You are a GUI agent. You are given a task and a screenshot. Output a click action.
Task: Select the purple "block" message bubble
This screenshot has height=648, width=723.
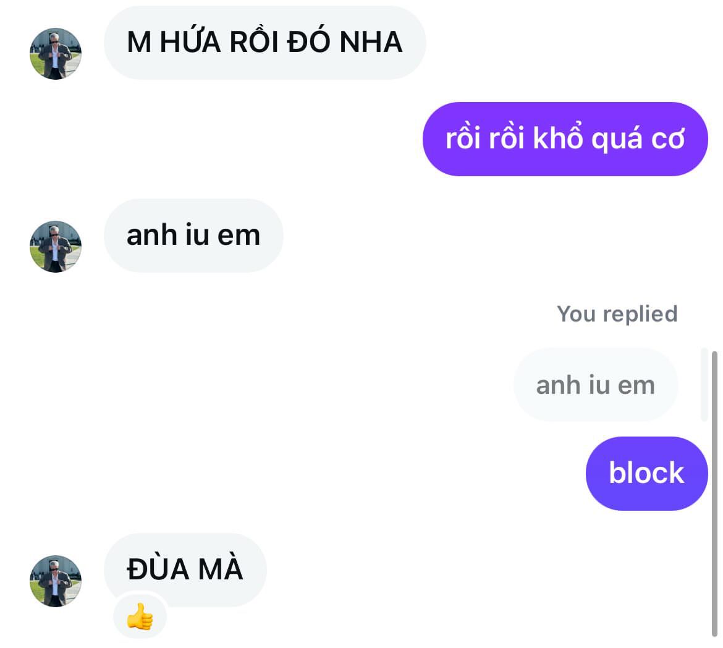(646, 473)
